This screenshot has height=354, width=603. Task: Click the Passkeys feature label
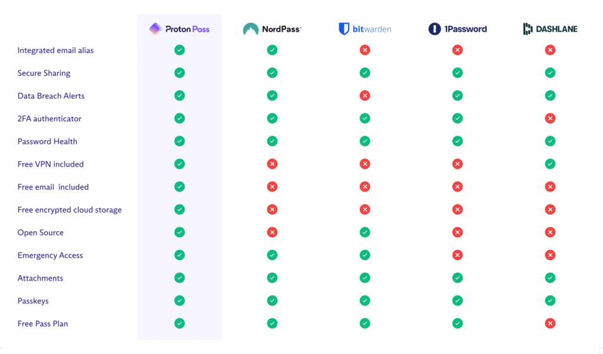[x=33, y=301]
